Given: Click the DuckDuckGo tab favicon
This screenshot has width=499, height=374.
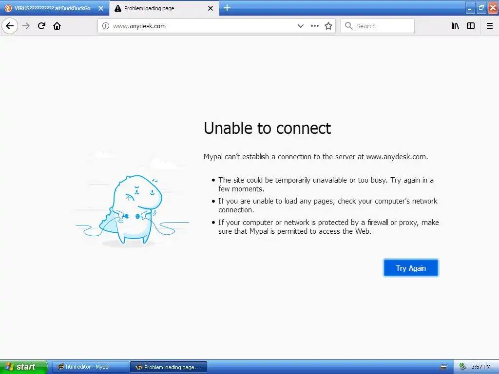Looking at the screenshot, I should click(x=8, y=8).
